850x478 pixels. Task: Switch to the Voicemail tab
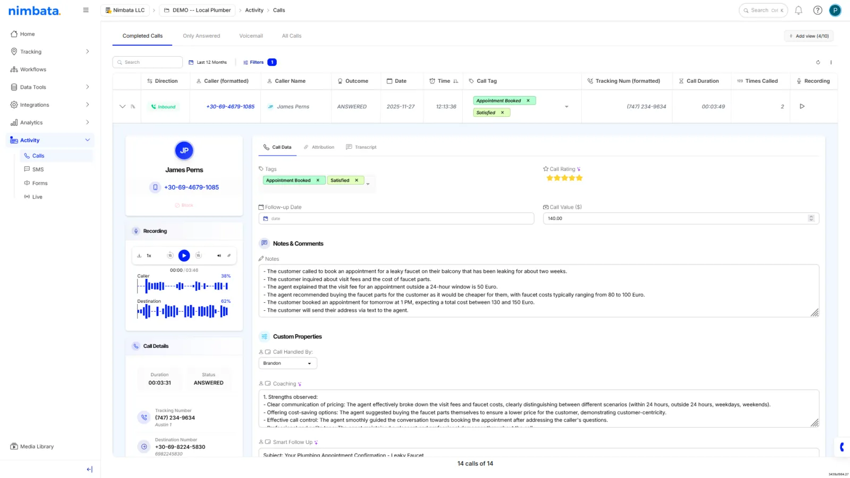251,36
